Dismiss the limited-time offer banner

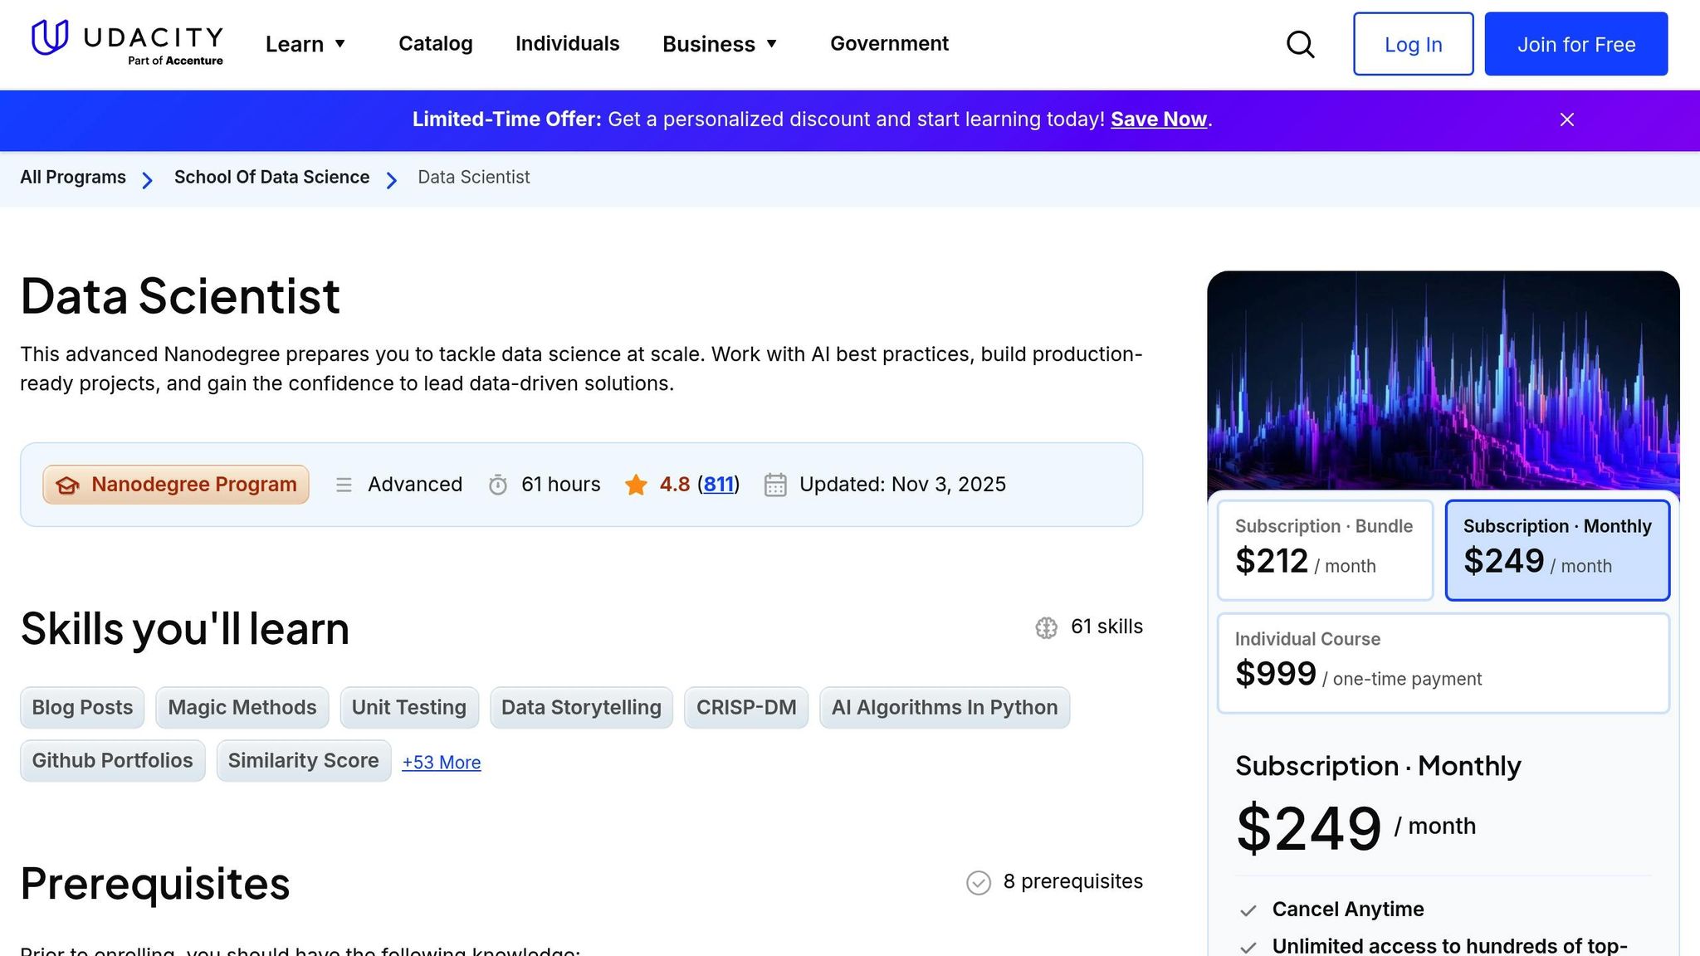click(1566, 119)
